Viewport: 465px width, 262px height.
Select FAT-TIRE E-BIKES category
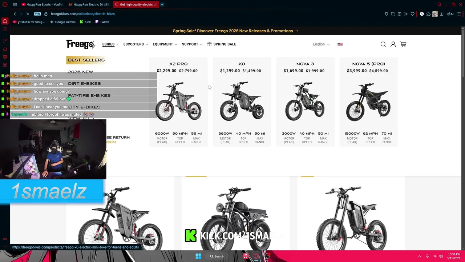point(89,95)
